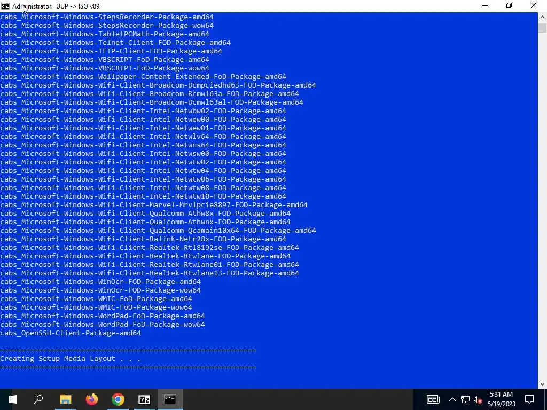Click line Ralink-Netr28x-FOD-Package
Image resolution: width=547 pixels, height=410 pixels.
(143, 239)
